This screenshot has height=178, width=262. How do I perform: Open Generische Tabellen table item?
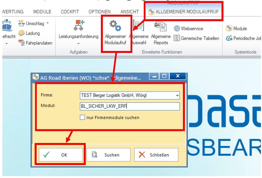(x=196, y=38)
